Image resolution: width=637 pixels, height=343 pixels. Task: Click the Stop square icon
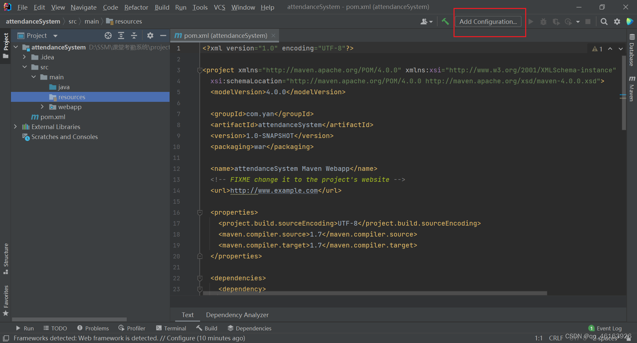pyautogui.click(x=588, y=22)
